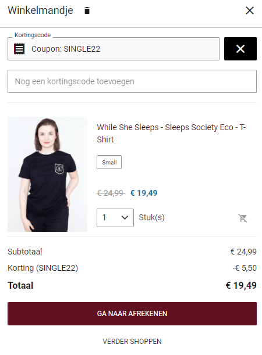Viewport: 262px width, 355px height.
Task: Click the Subtotaal label
Action: [x=25, y=252]
